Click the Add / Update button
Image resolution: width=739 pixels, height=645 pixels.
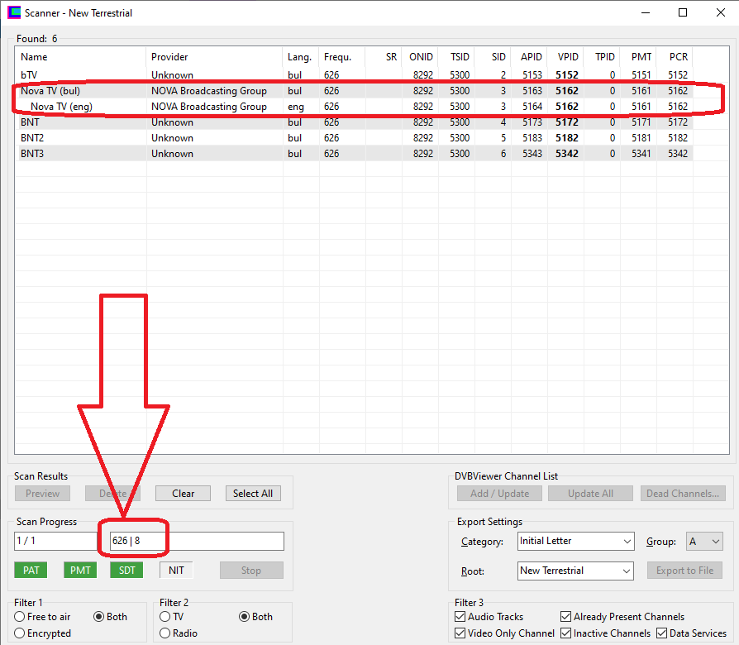point(499,494)
